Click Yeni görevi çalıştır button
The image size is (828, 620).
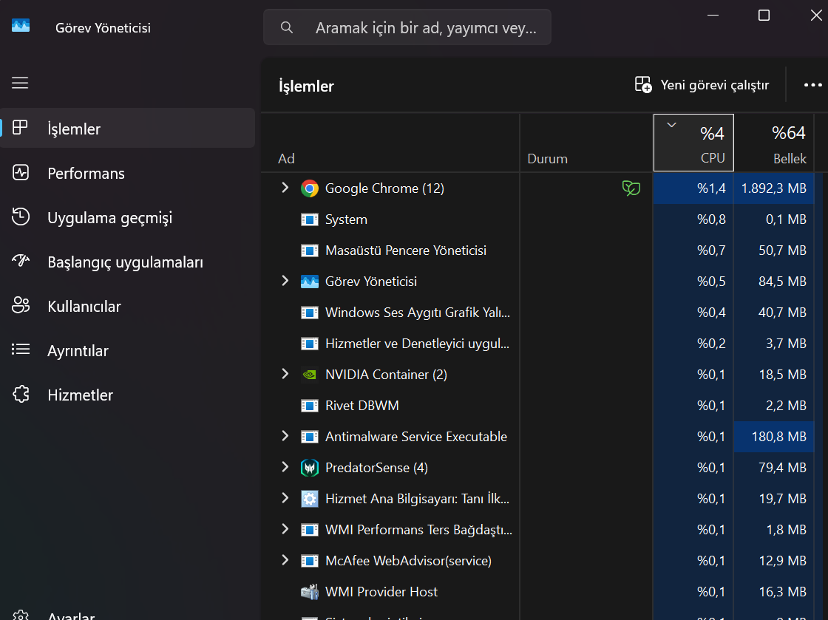702,84
